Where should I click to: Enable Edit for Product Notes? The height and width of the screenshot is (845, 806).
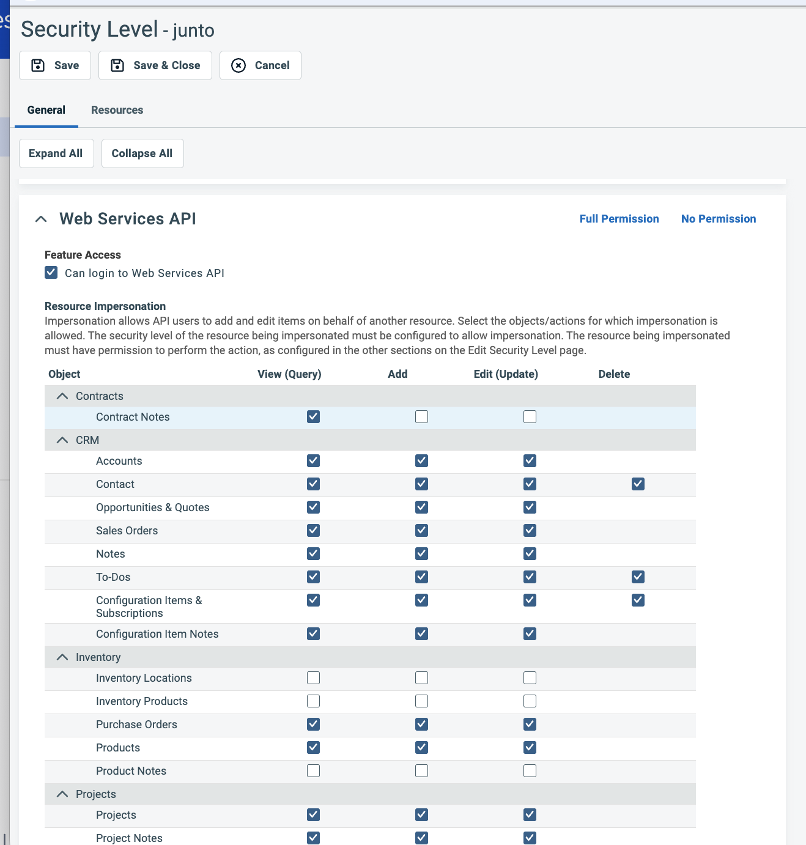[x=530, y=771]
